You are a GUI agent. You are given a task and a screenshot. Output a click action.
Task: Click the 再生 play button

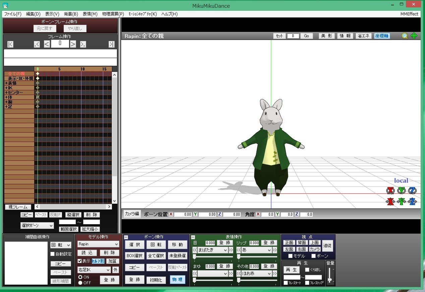point(292,270)
